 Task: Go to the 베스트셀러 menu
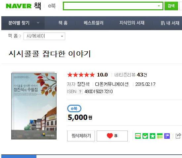point(94,23)
